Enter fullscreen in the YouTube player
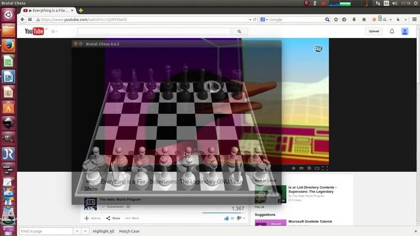The width and height of the screenshot is (420, 236). pyautogui.click(x=325, y=168)
